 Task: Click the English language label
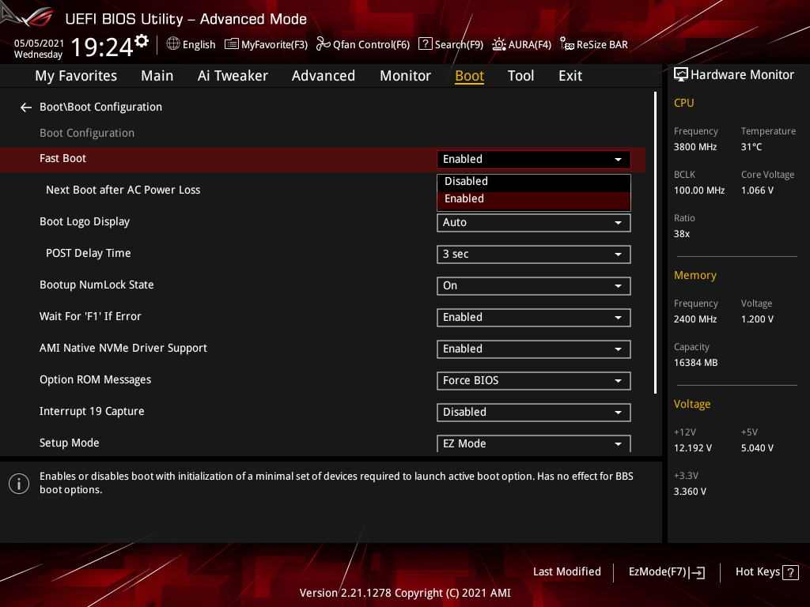click(199, 45)
